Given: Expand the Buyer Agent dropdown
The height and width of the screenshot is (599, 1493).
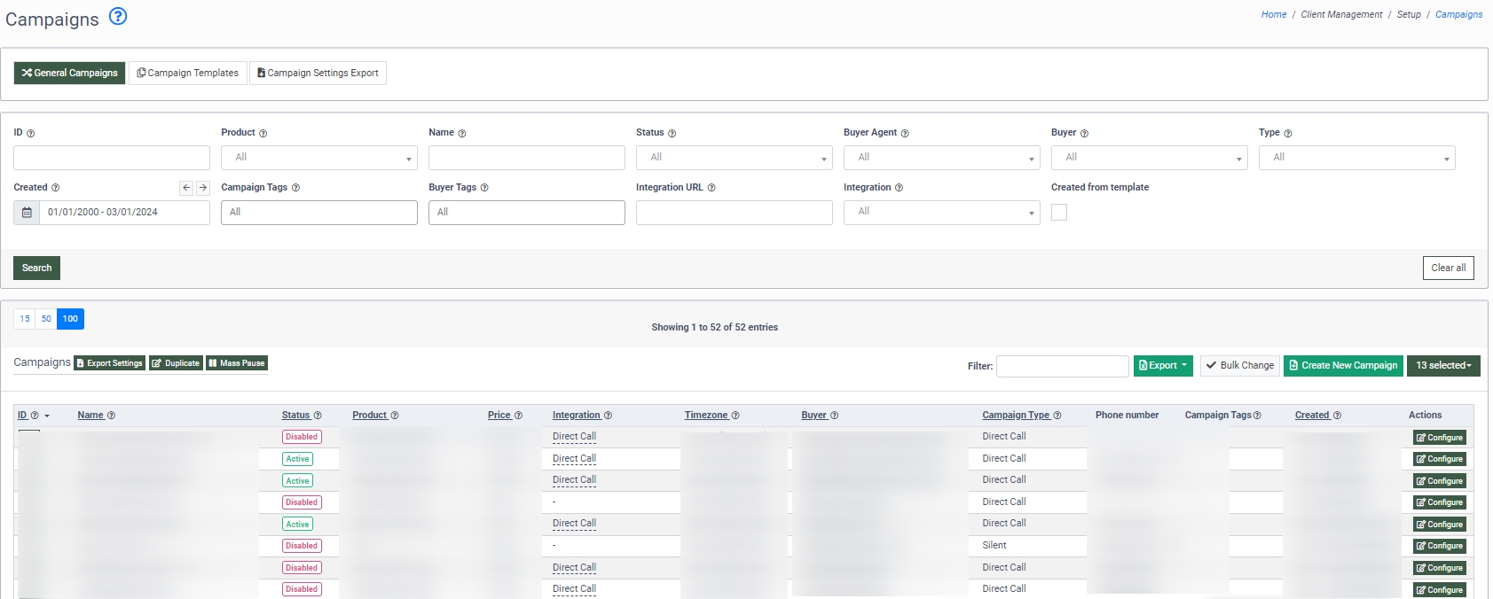Looking at the screenshot, I should pos(941,158).
